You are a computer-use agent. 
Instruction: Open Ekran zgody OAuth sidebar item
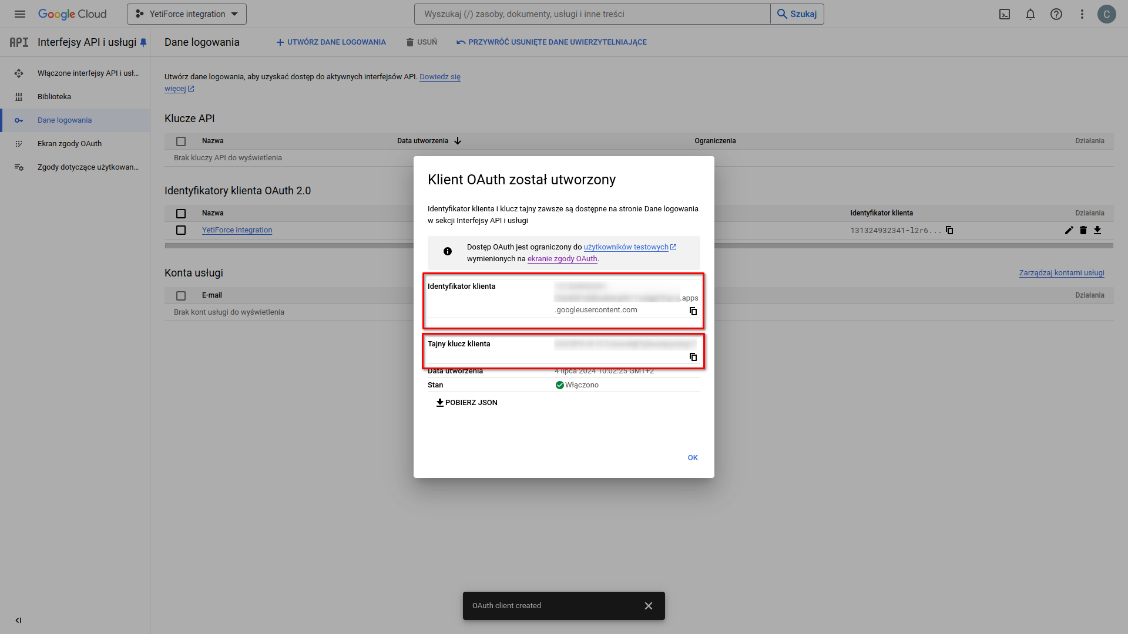tap(75, 144)
